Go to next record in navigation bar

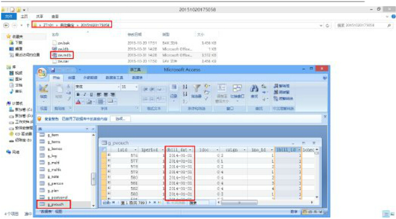tap(150, 202)
